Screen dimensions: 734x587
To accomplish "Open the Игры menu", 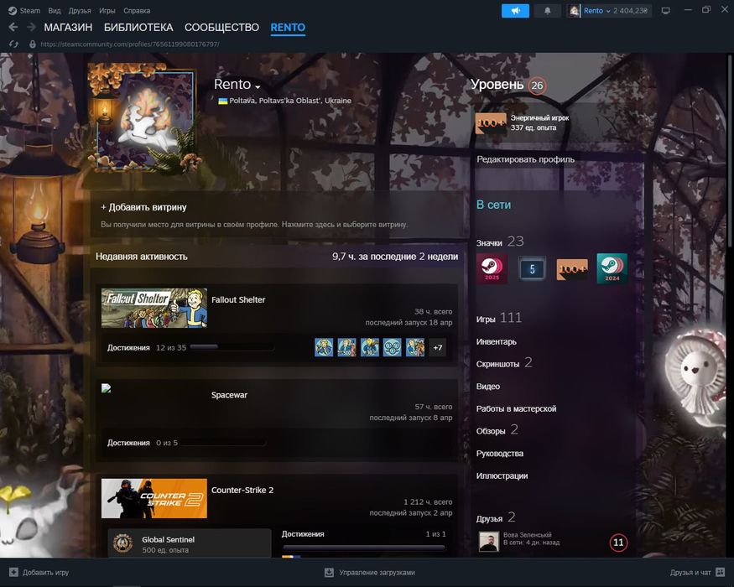I will tap(107, 11).
